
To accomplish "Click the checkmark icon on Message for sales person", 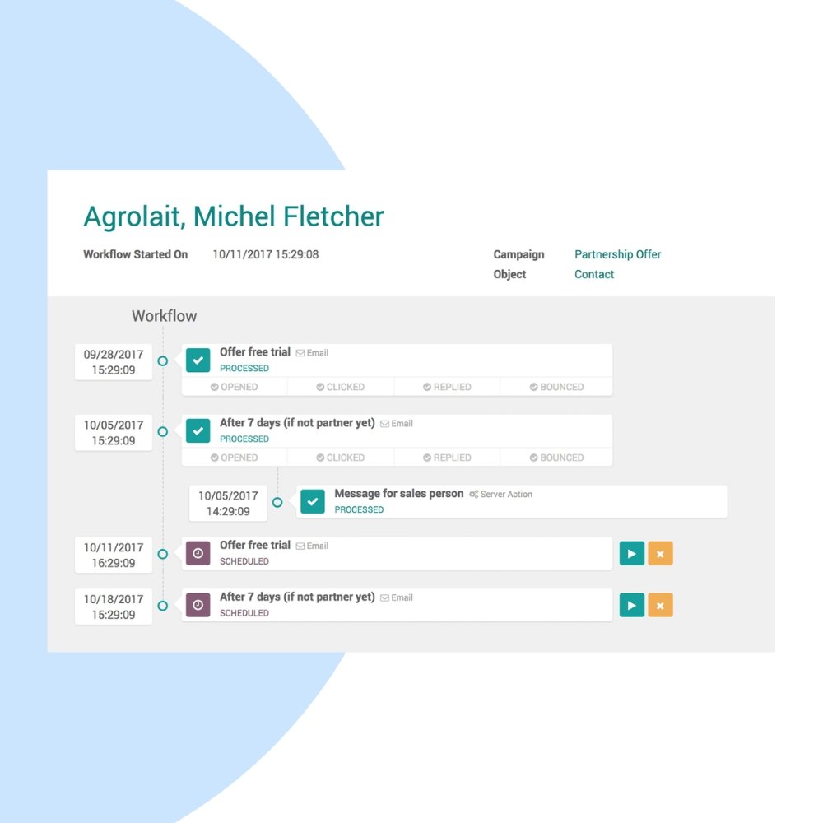I will pyautogui.click(x=313, y=502).
